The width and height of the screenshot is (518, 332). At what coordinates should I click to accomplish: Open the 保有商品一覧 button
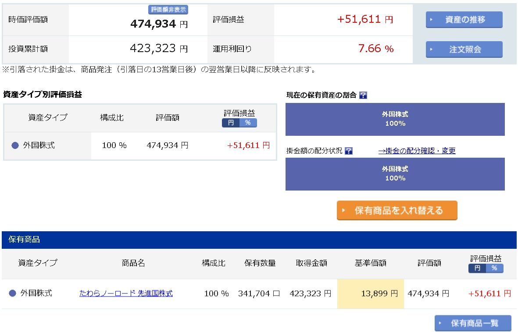point(473,323)
